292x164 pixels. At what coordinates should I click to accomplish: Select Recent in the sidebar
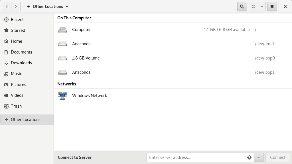click(17, 20)
